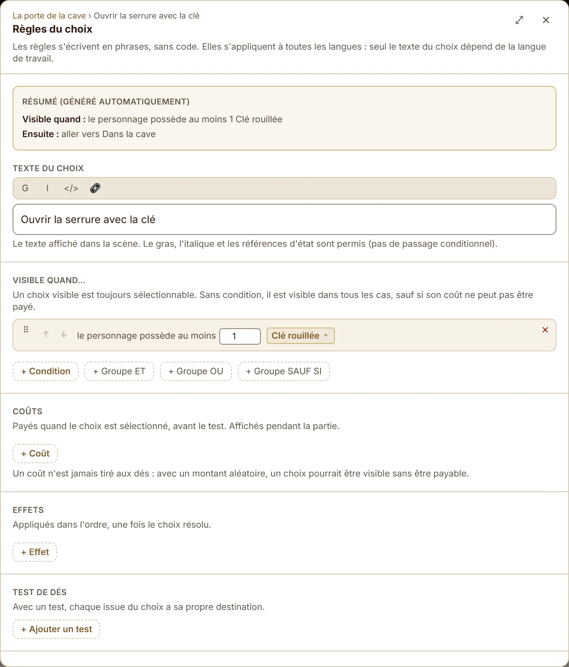Add a new Condition
This screenshot has height=667, width=569.
46,371
